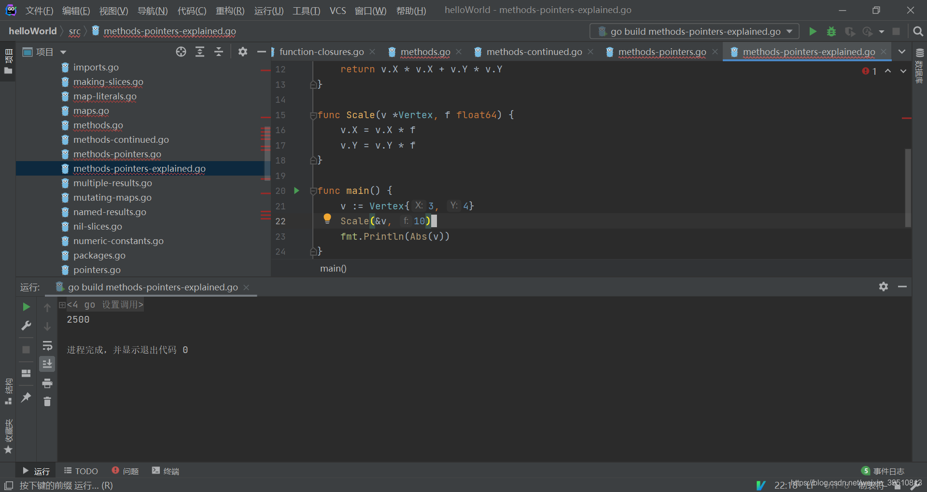The width and height of the screenshot is (927, 492).
Task: Open imports.go in project tree
Action: click(x=96, y=67)
